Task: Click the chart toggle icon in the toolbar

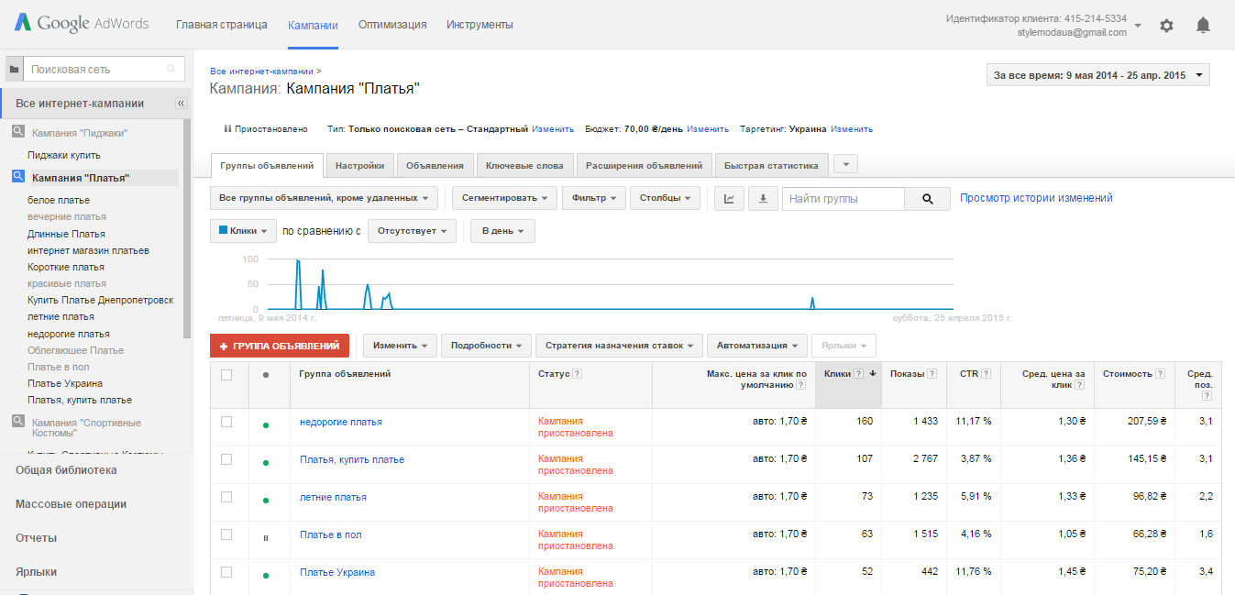Action: pos(729,198)
